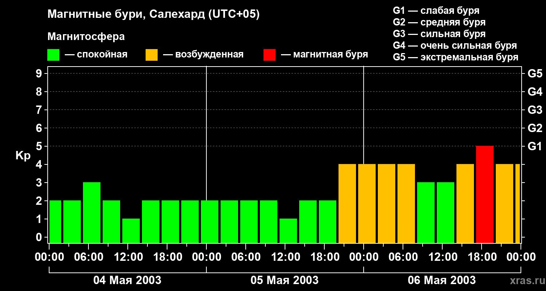This screenshot has width=546, height=291.
Task: Select the '06 Мая 2003' date label
Action: tap(442, 280)
